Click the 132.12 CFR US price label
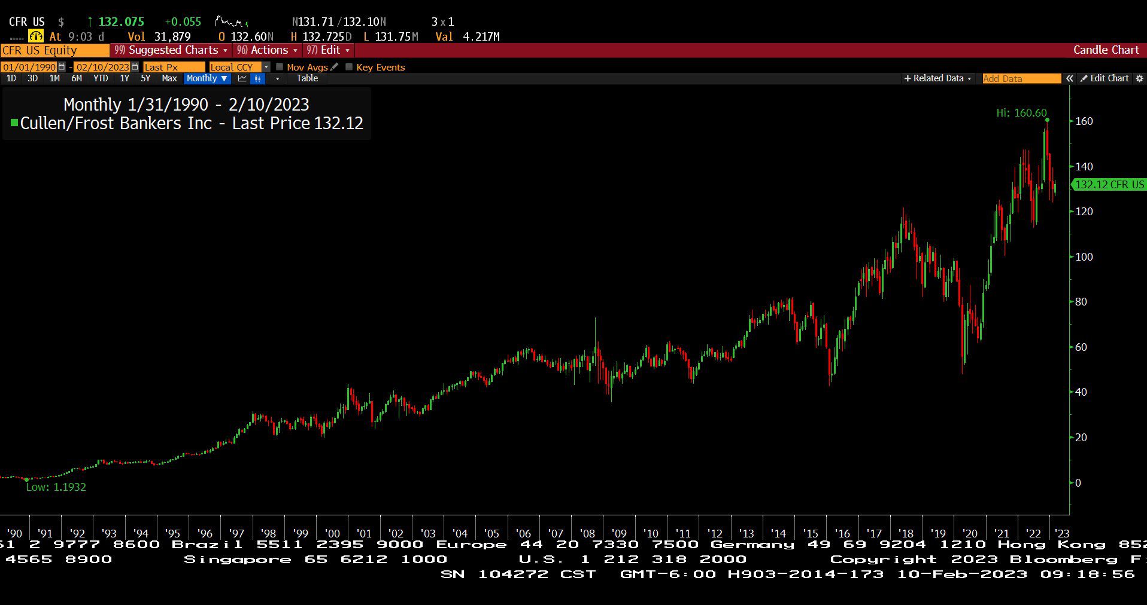Screen dimensions: 1147x605 [1109, 185]
